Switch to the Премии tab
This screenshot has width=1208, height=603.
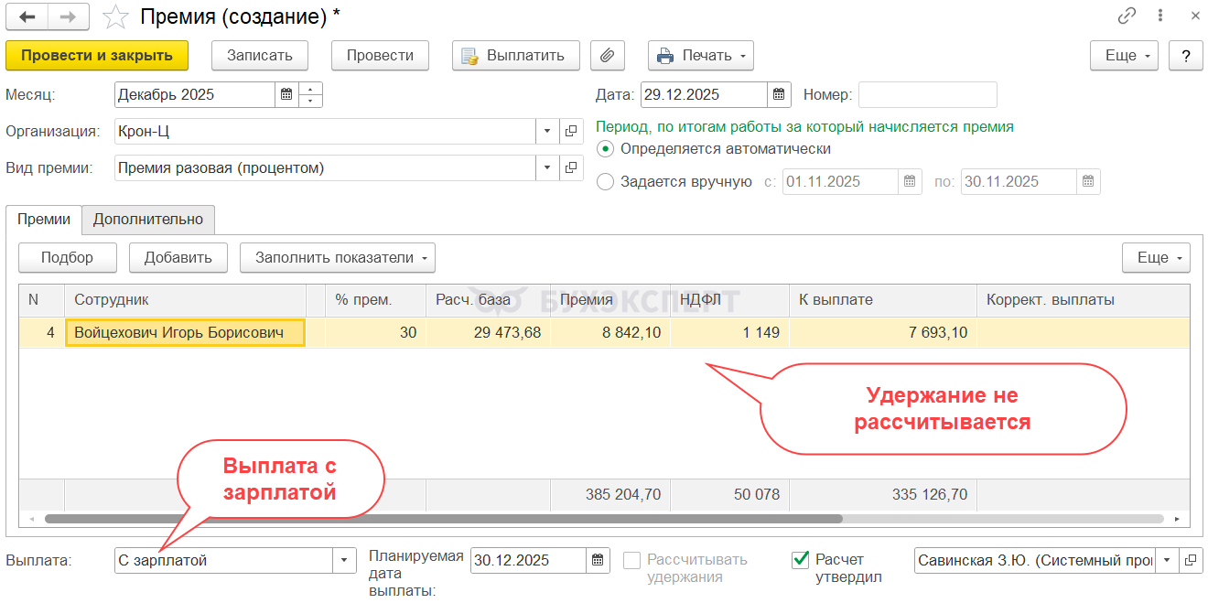coord(44,220)
